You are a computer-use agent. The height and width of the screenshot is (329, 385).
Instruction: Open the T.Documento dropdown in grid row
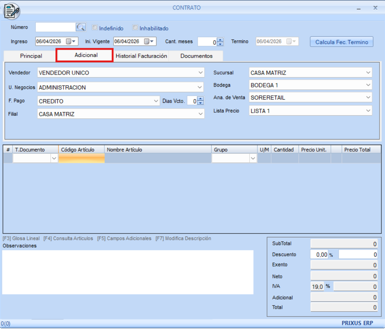point(54,158)
